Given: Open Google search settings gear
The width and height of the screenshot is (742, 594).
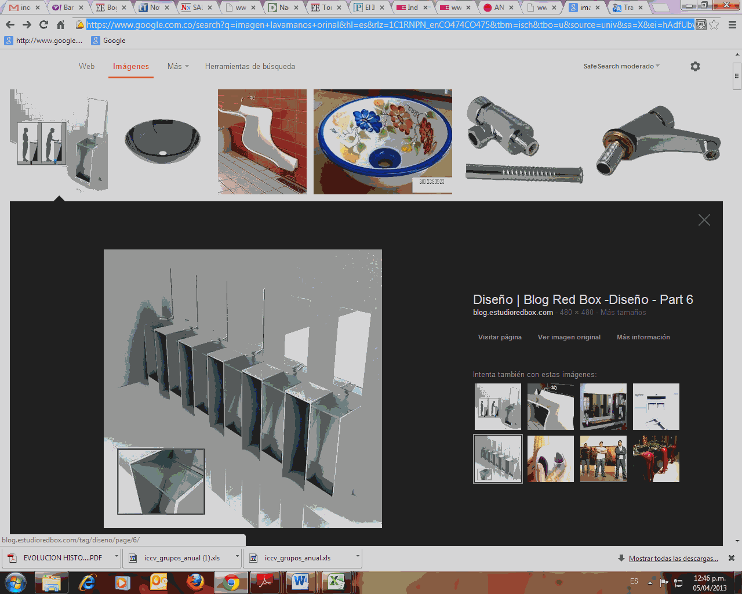Looking at the screenshot, I should (695, 67).
